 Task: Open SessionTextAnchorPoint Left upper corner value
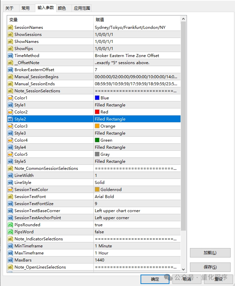137,218
